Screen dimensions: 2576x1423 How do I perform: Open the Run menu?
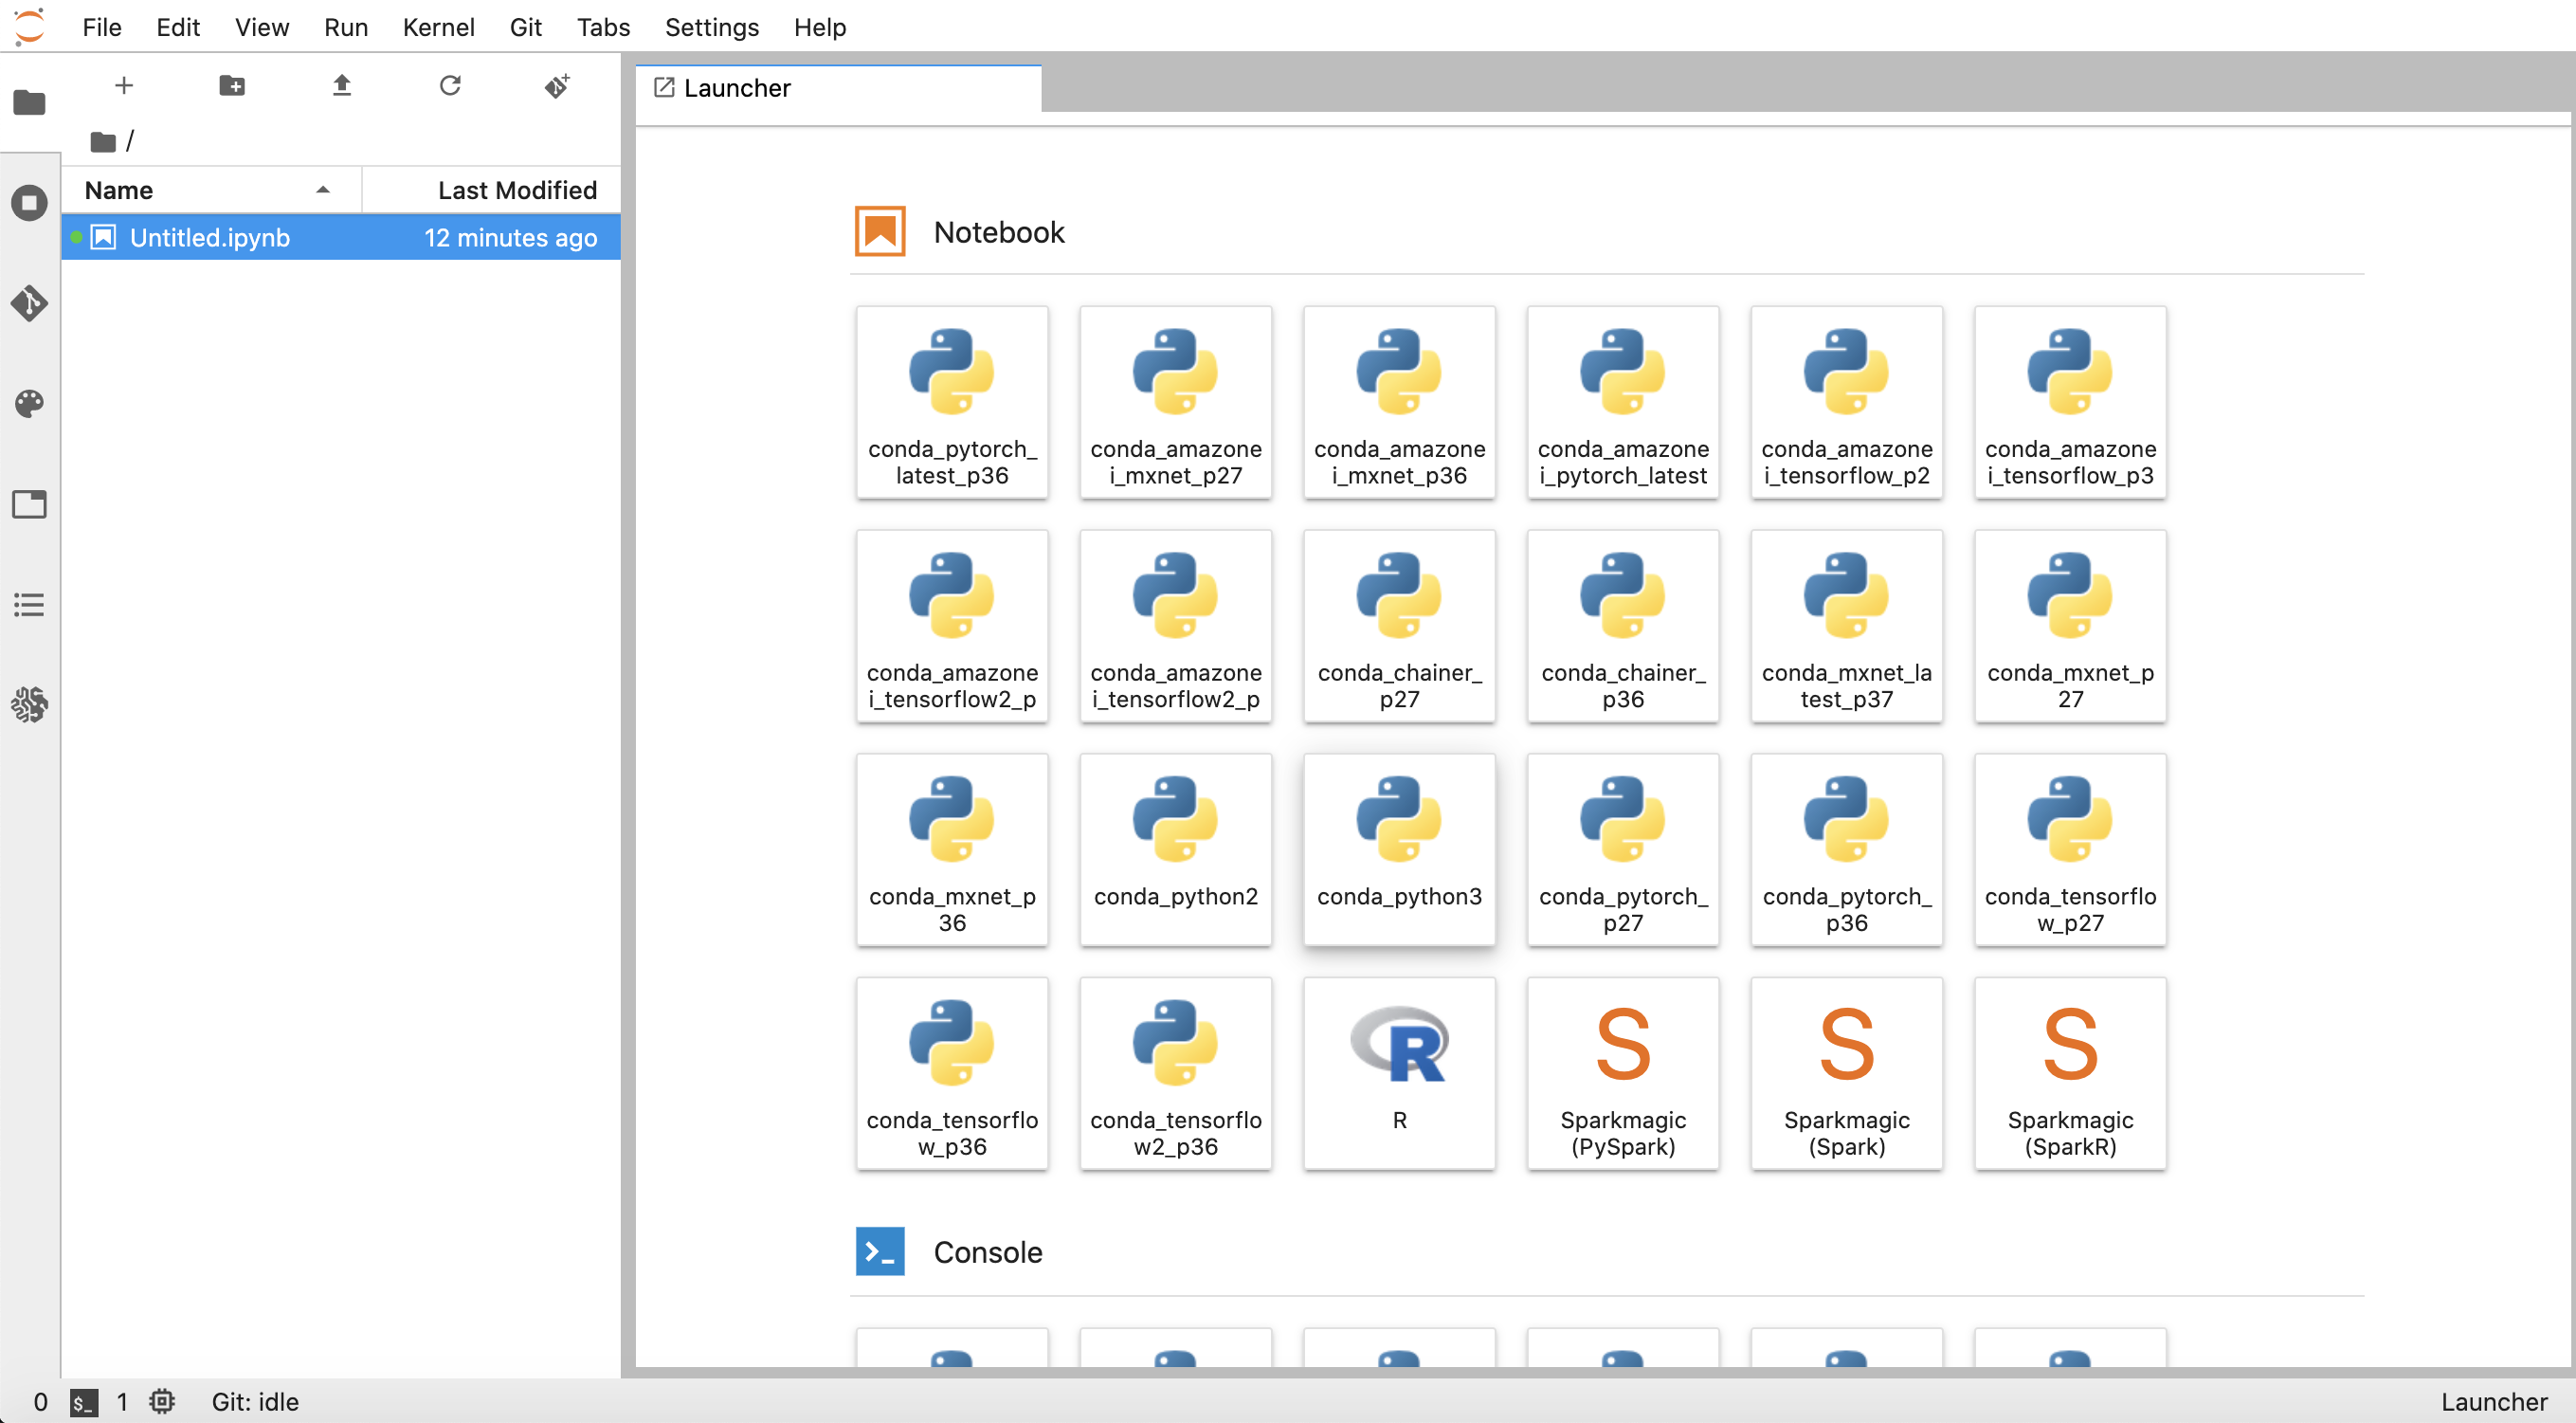click(x=343, y=27)
